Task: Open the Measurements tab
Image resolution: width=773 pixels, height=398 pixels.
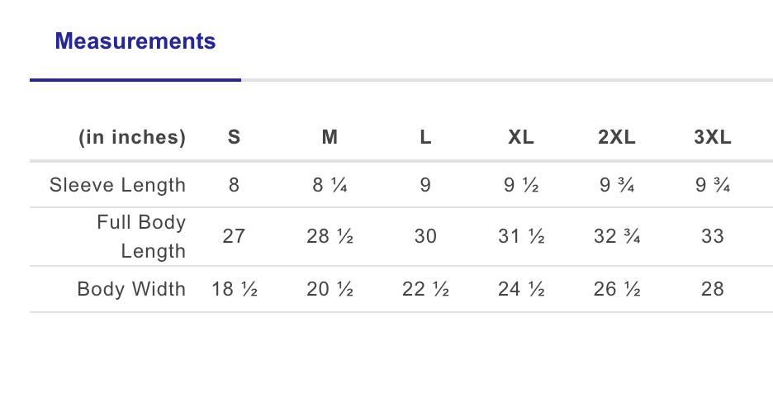Action: pyautogui.click(x=135, y=41)
